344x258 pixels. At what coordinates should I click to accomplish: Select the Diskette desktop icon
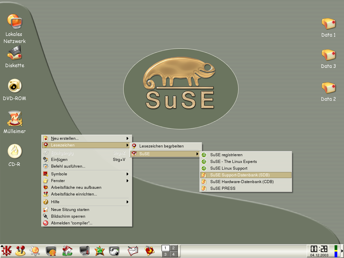pyautogui.click(x=15, y=53)
